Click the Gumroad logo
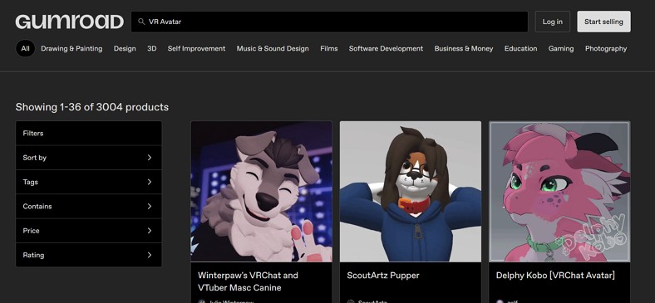Screen dimensions: 655x303 [69, 22]
